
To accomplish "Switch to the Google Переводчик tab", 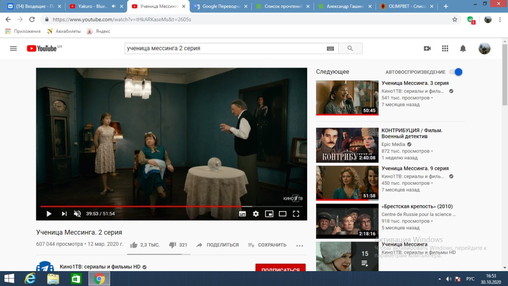I will coord(221,6).
